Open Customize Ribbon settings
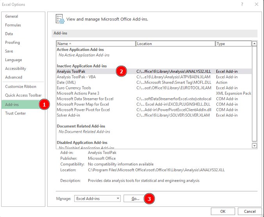Viewport: 264px width, 217px height. coord(21,87)
